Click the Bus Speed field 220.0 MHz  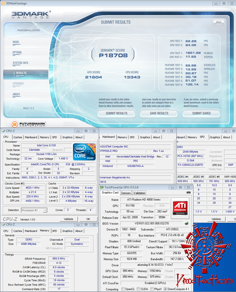pos(32,197)
